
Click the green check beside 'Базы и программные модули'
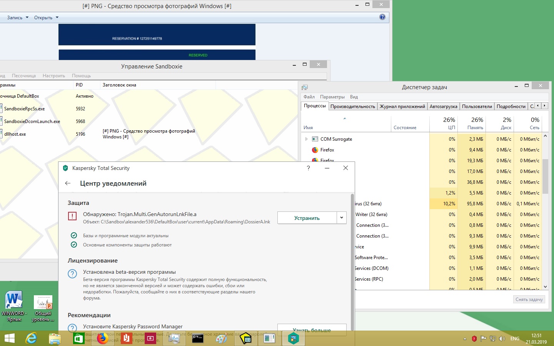pos(74,236)
